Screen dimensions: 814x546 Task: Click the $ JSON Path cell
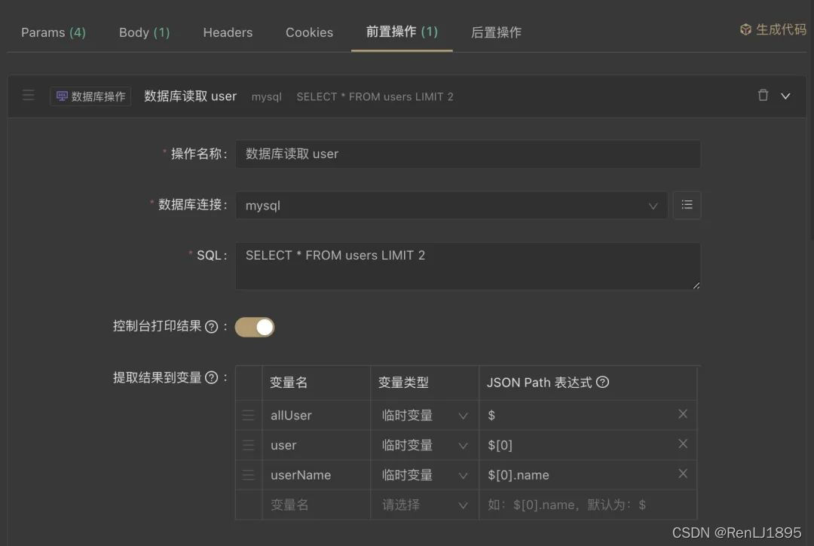pos(577,415)
